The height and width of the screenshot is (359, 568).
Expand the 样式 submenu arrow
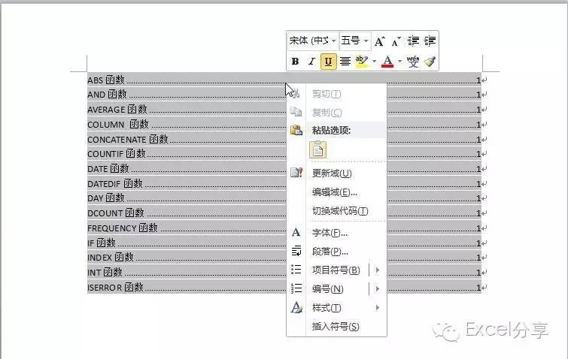point(378,308)
